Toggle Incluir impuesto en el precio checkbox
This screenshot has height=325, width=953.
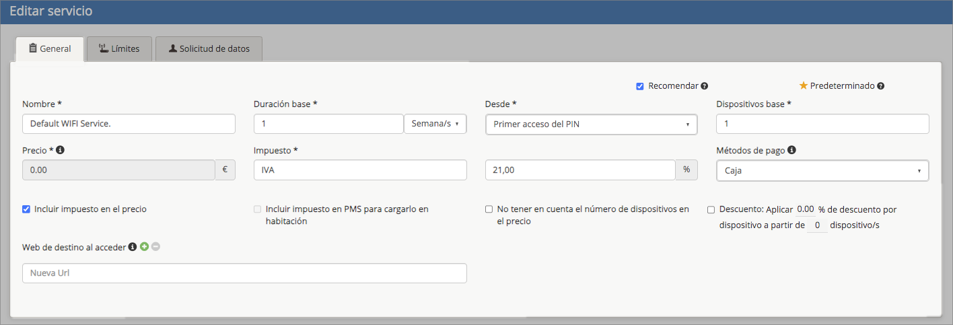[27, 209]
